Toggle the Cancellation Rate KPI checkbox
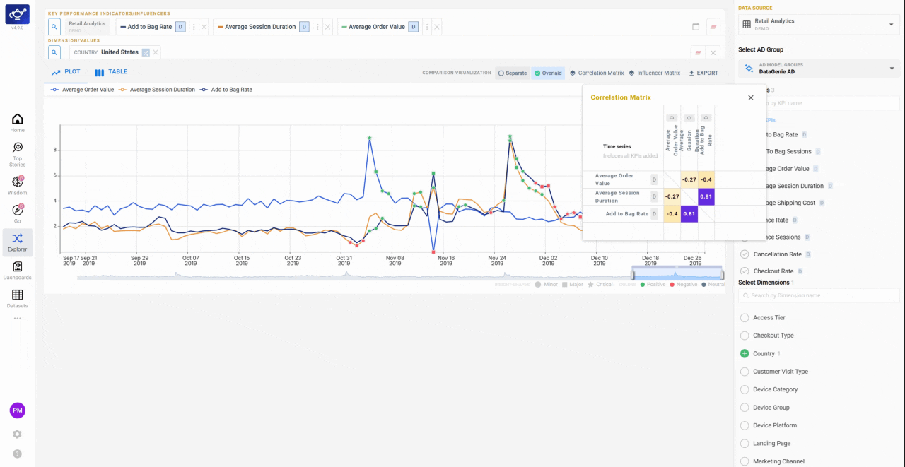905x467 pixels. click(x=745, y=254)
